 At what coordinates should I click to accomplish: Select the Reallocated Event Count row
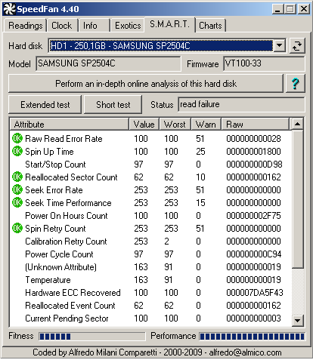click(x=150, y=306)
